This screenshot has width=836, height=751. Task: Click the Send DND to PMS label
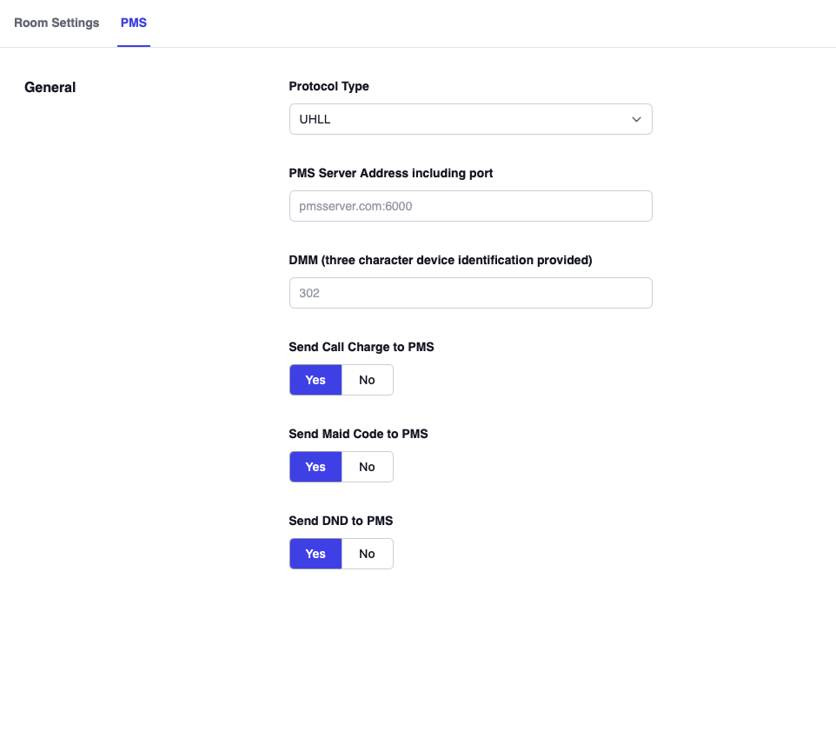[x=341, y=521]
